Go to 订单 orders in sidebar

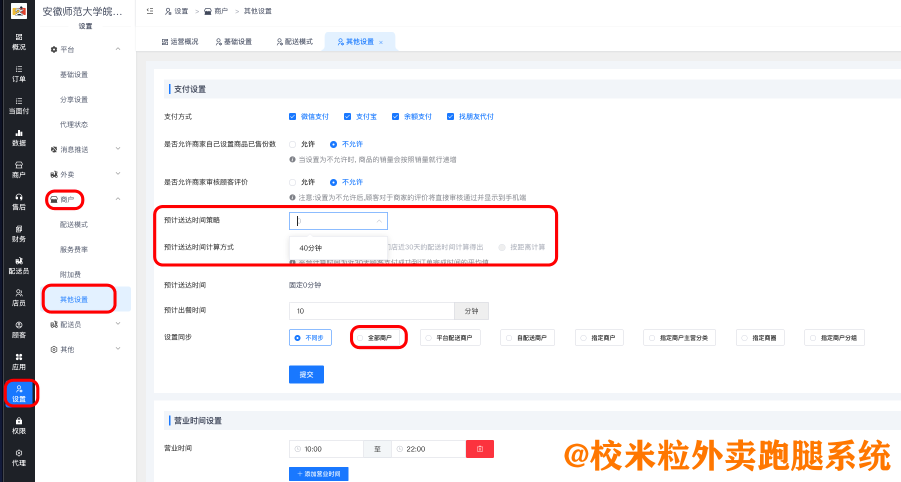(18, 73)
